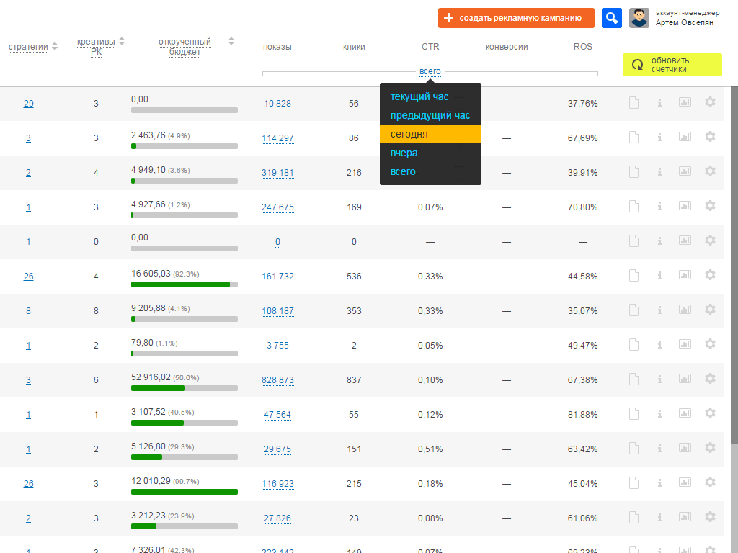
Task: Click document icon in the 63,42% ROS row
Action: [x=634, y=448]
